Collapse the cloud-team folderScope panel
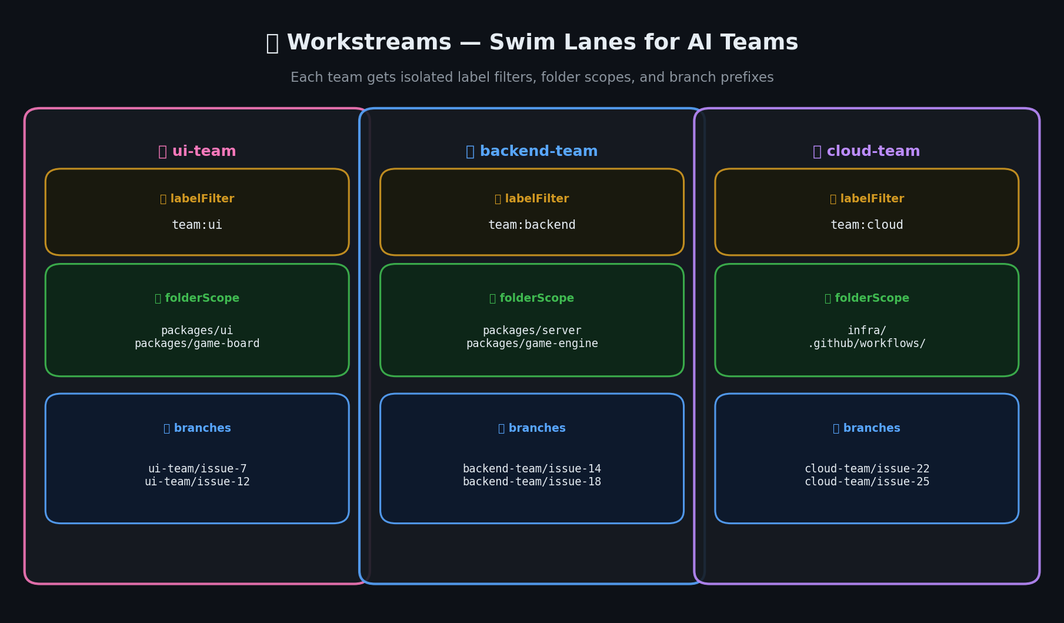 pos(867,320)
